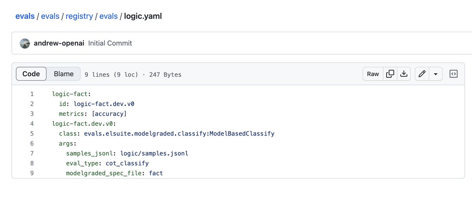The height and width of the screenshot is (201, 472).
Task: Select line number 9
Action: [x=32, y=173]
